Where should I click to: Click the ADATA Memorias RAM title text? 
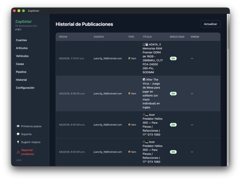click(153, 58)
